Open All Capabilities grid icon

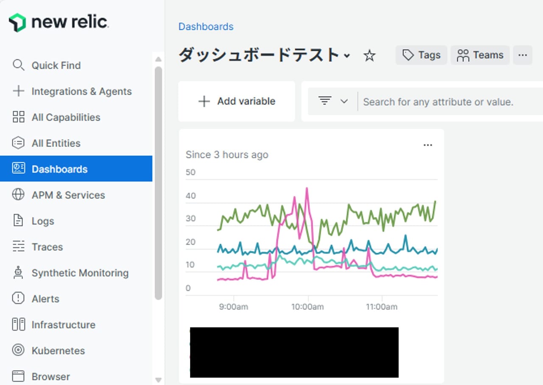18,117
